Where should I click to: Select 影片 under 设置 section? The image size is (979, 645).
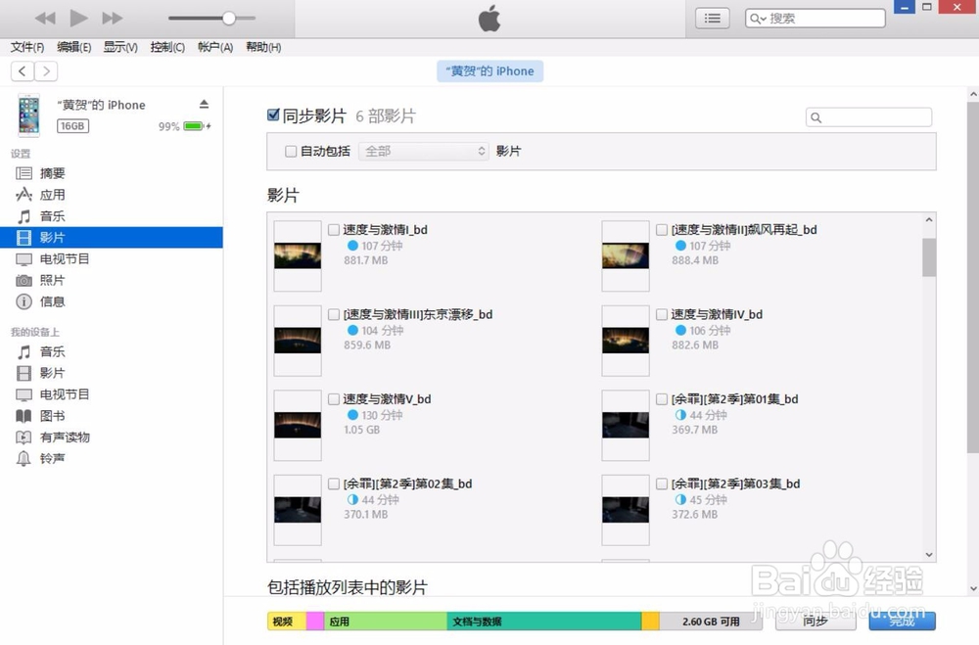pos(112,237)
